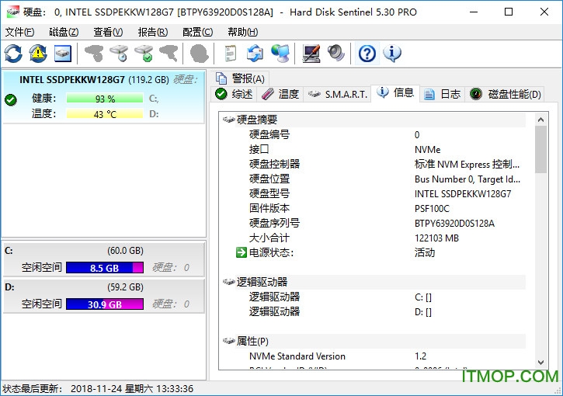This screenshot has height=396, width=563.
Task: Open the 文件(F) menu
Action: [19, 32]
